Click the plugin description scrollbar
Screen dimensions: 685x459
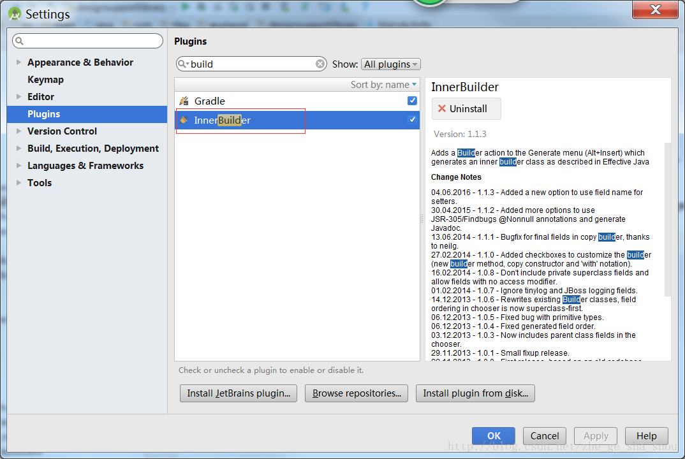coord(668,219)
